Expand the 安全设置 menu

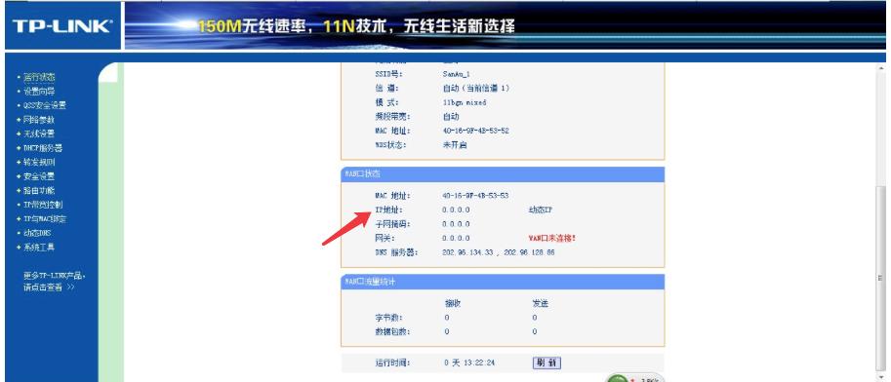39,176
